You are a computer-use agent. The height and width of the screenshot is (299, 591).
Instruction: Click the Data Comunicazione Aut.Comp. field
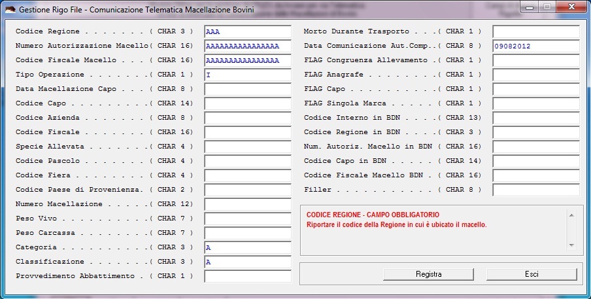536,46
